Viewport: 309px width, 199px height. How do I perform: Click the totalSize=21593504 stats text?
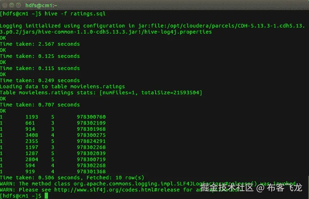coord(172,93)
